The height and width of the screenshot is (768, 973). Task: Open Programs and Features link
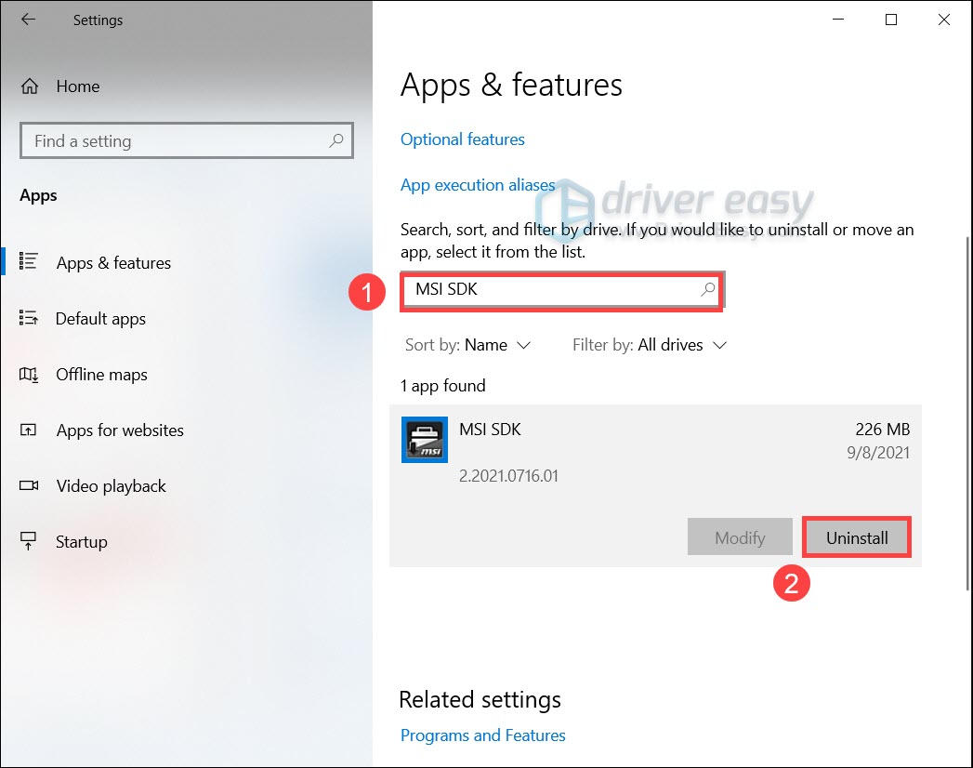click(482, 735)
